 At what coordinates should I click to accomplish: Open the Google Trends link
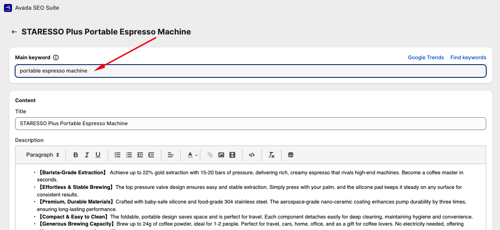tap(426, 57)
